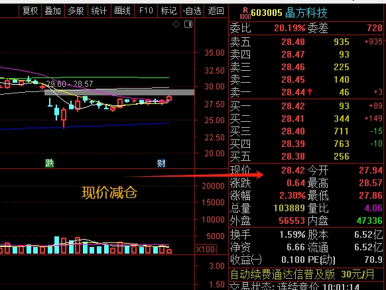386x290 pixels.
Task: Click the X100 volume scale label
Action: click(206, 250)
